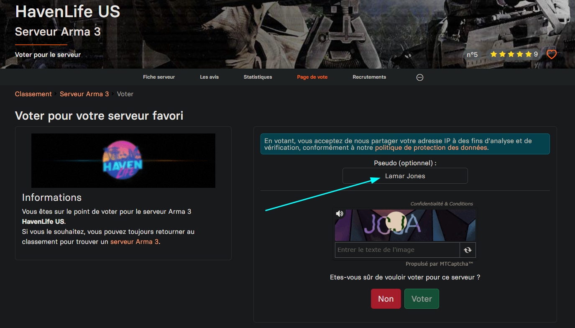Viewport: 575px width, 328px height.
Task: Click the Informations heading
Action: 52,197
